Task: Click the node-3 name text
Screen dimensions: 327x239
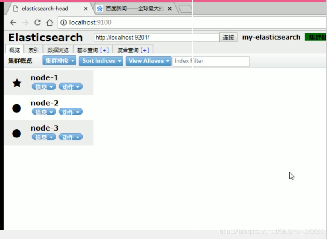Action: [45, 128]
